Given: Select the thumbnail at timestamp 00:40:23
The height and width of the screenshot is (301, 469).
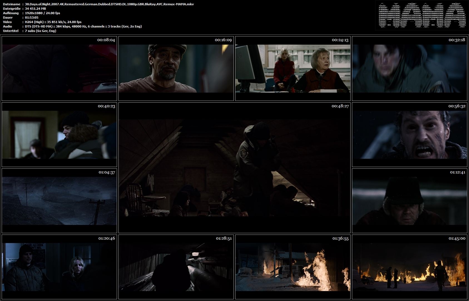Looking at the screenshot, I should (59, 135).
